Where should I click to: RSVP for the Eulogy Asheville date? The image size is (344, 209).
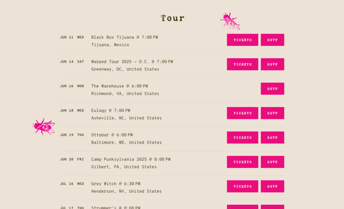coord(272,113)
